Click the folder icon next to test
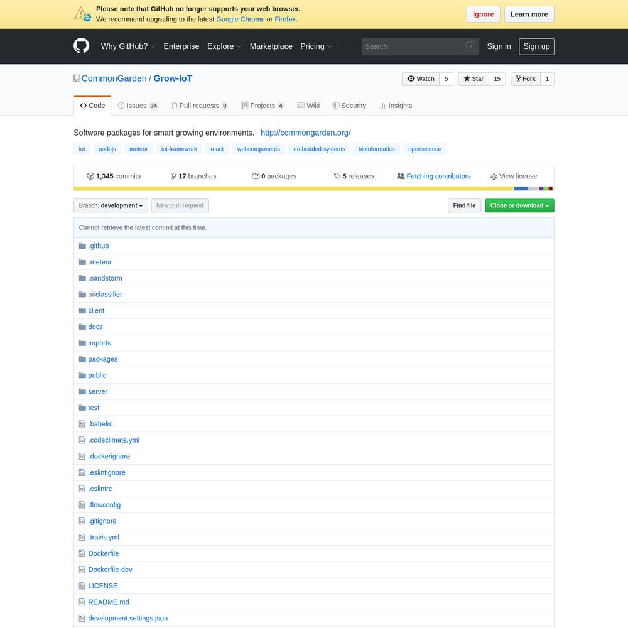The height and width of the screenshot is (628, 628). 82,408
